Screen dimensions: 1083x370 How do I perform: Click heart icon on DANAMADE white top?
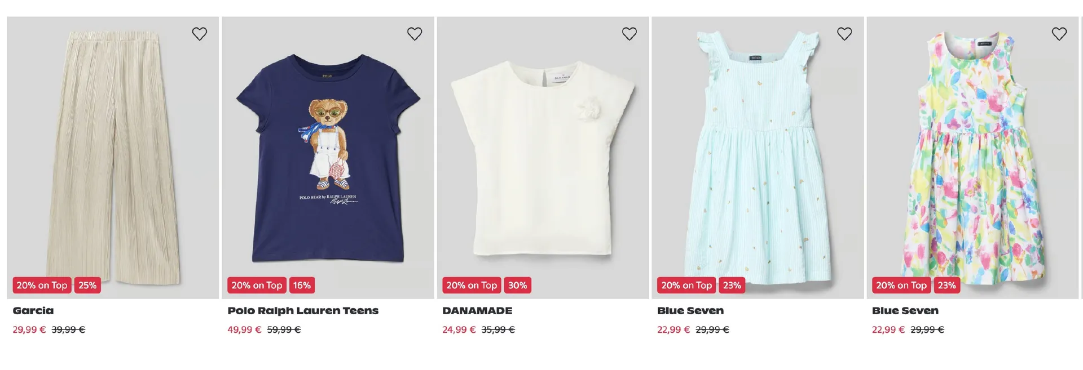click(629, 34)
